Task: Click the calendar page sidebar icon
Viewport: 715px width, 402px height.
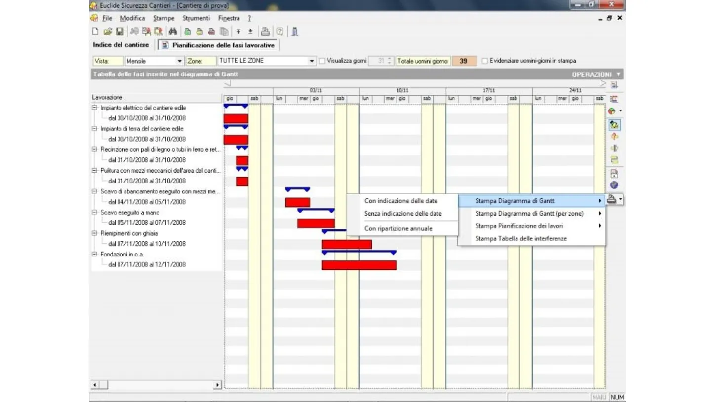Action: click(x=614, y=174)
